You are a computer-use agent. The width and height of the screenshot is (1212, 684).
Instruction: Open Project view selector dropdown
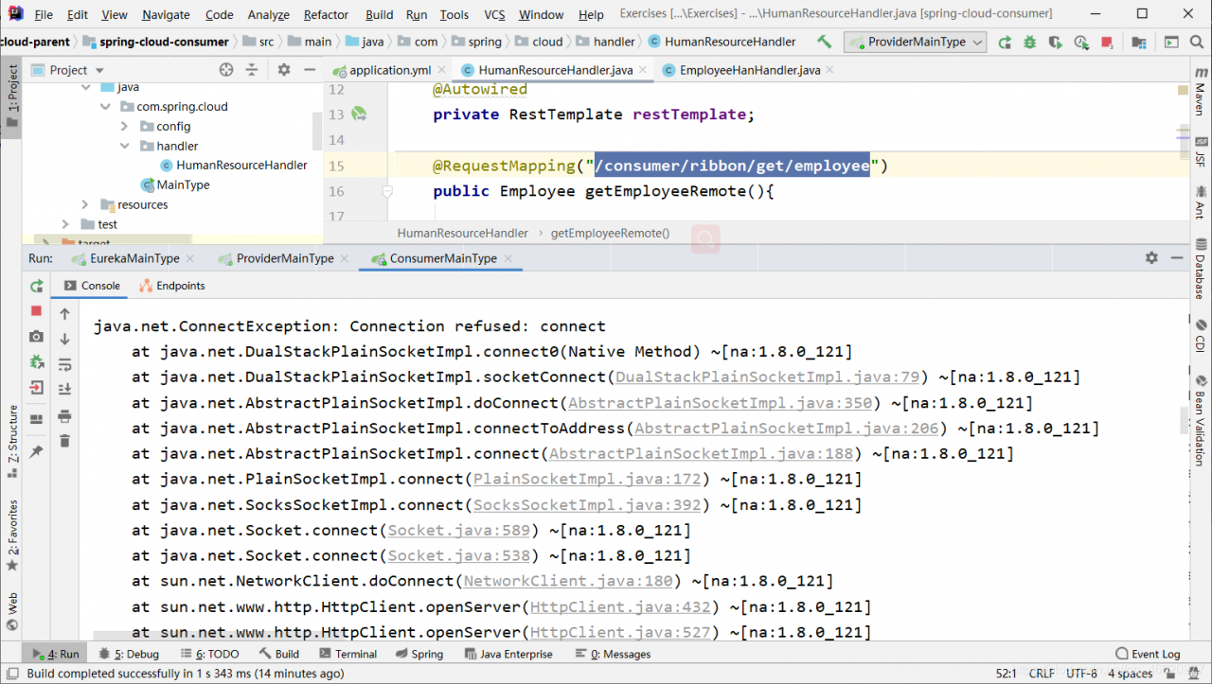pyautogui.click(x=69, y=70)
